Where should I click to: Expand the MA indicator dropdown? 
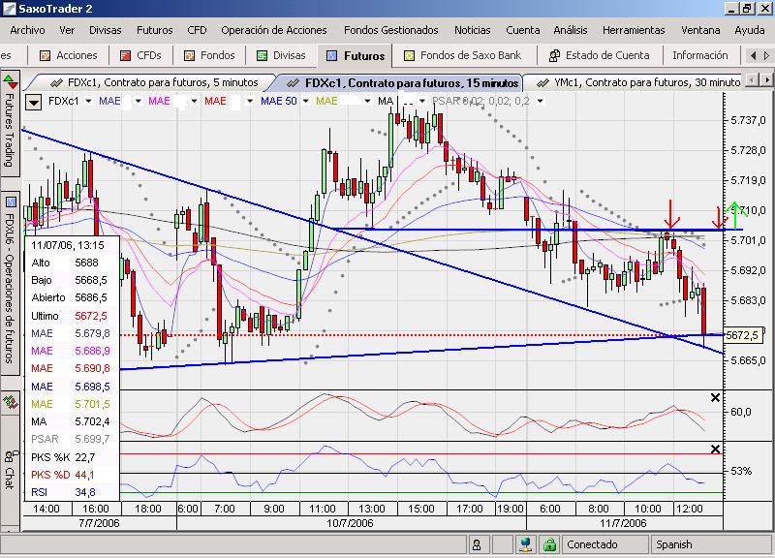(422, 102)
